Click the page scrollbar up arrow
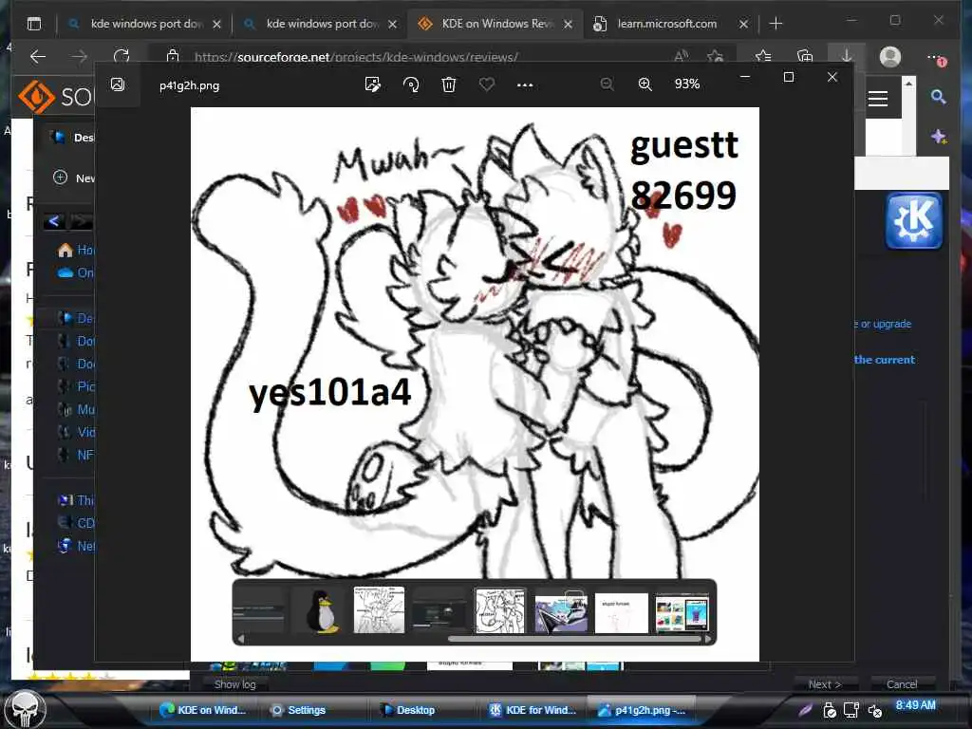 tap(908, 82)
